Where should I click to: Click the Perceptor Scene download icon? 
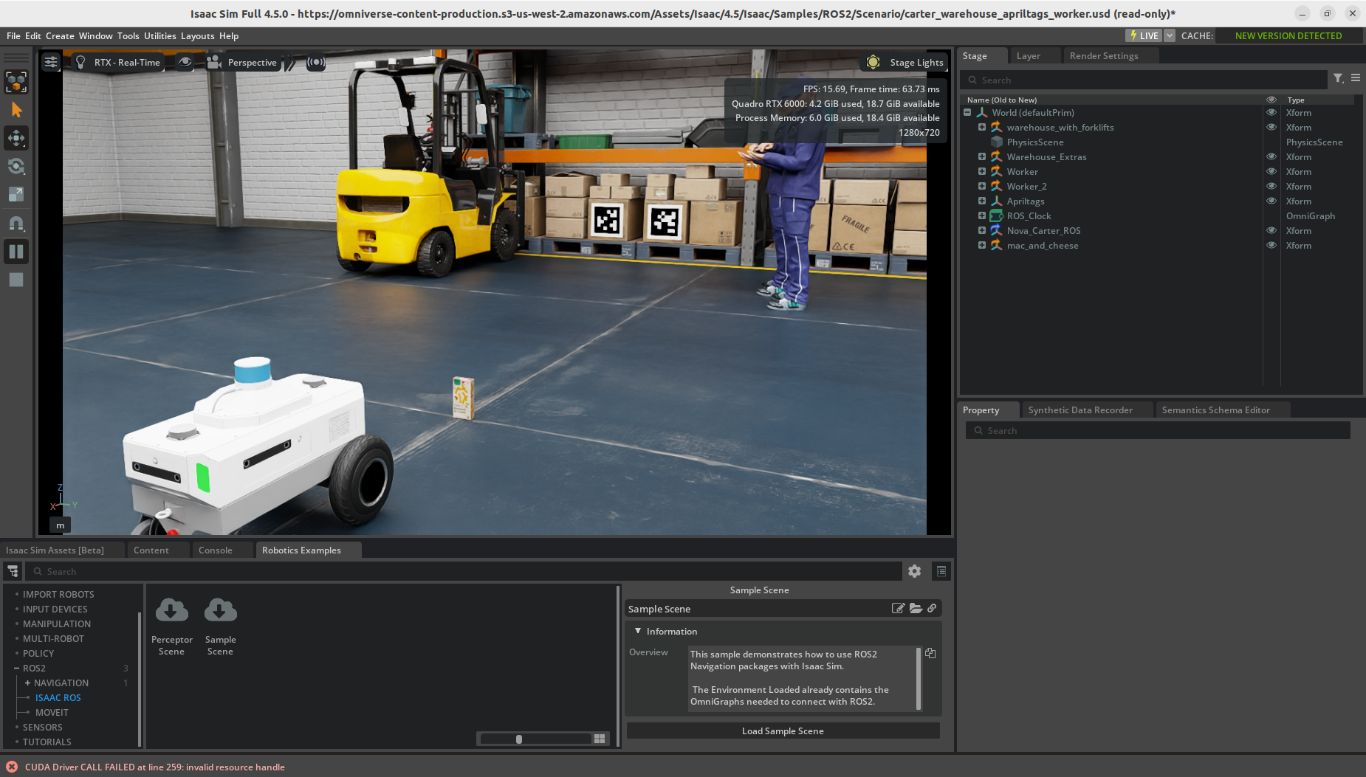(171, 611)
